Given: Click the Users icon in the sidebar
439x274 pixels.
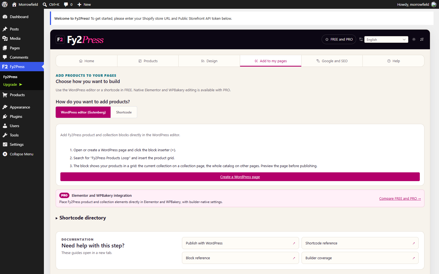Looking at the screenshot, I should (x=5, y=126).
